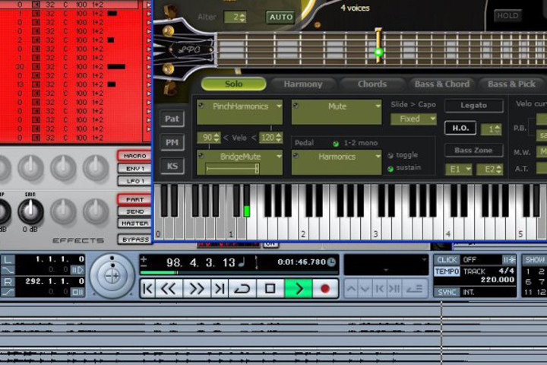
Task: Toggle the punch-out icon below R
Action: pos(8,292)
